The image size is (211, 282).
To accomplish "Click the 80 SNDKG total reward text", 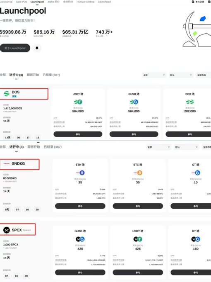I will pos(10,178).
